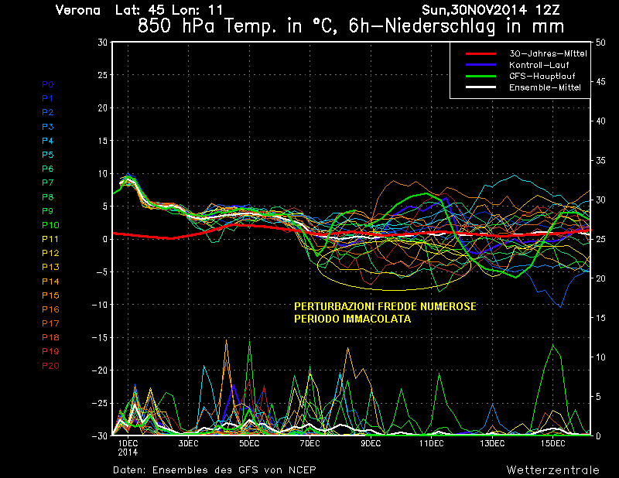
Task: Click the P12 ensemble member label
Action: 50,253
